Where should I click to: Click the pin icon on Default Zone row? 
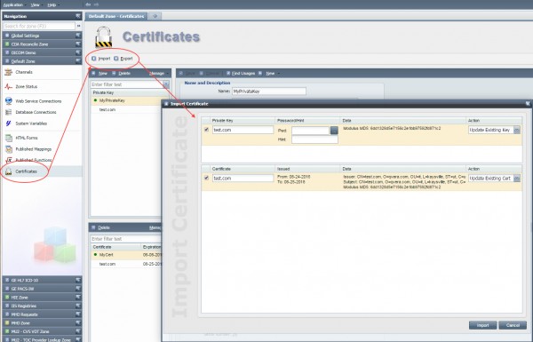click(78, 61)
